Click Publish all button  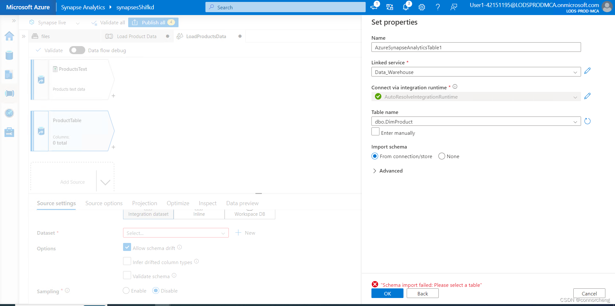coord(153,22)
